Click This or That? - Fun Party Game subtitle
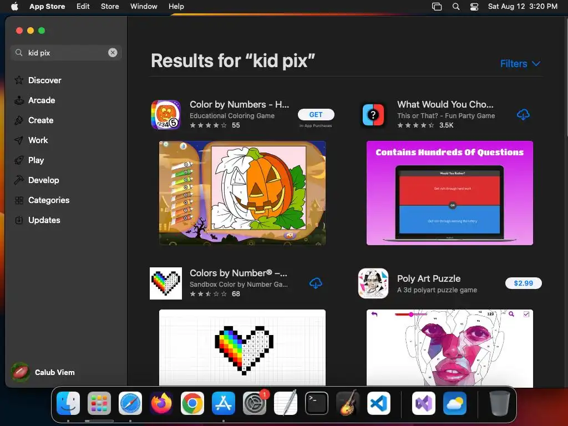The width and height of the screenshot is (568, 426). coord(446,116)
